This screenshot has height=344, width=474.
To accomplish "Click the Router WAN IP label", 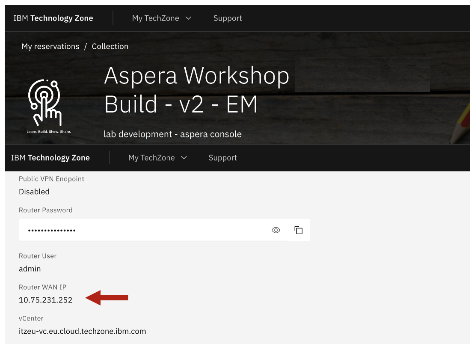I will tap(43, 287).
